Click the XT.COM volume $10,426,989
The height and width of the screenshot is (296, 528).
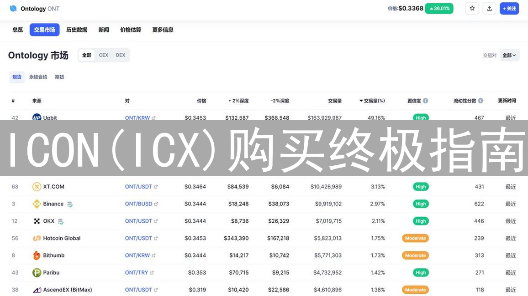pos(326,187)
